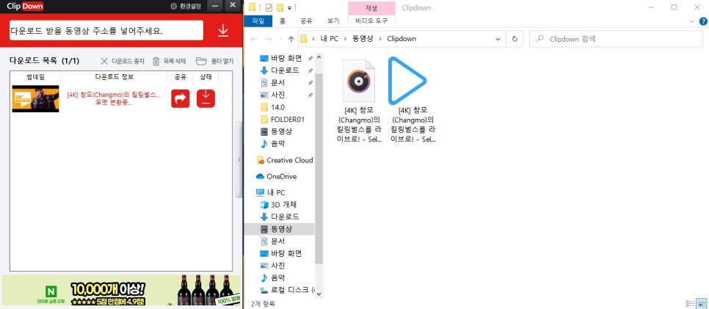Open the FOLDER01 folder in navigation pane
The height and width of the screenshot is (309, 709).
click(x=283, y=120)
